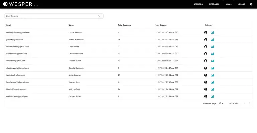Open profile icon for Katherine Collins
This screenshot has height=133, width=257.
pos(206,54)
